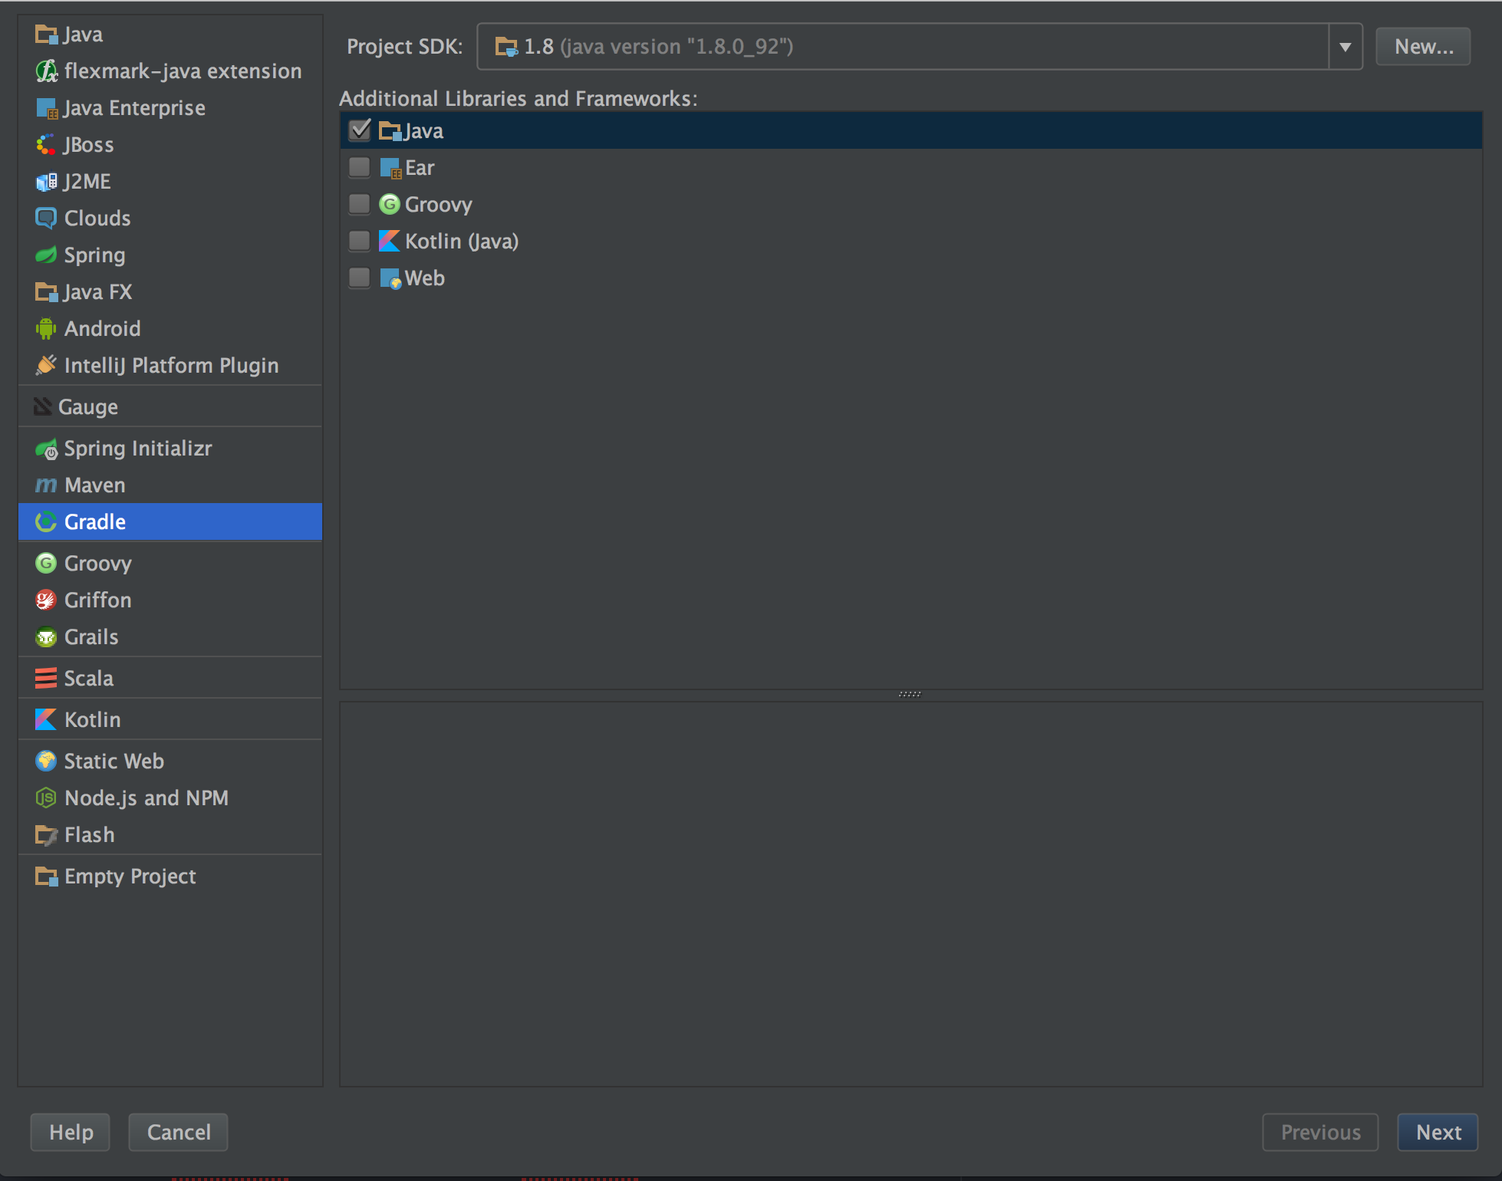
Task: Click the Web framework label
Action: coord(425,278)
